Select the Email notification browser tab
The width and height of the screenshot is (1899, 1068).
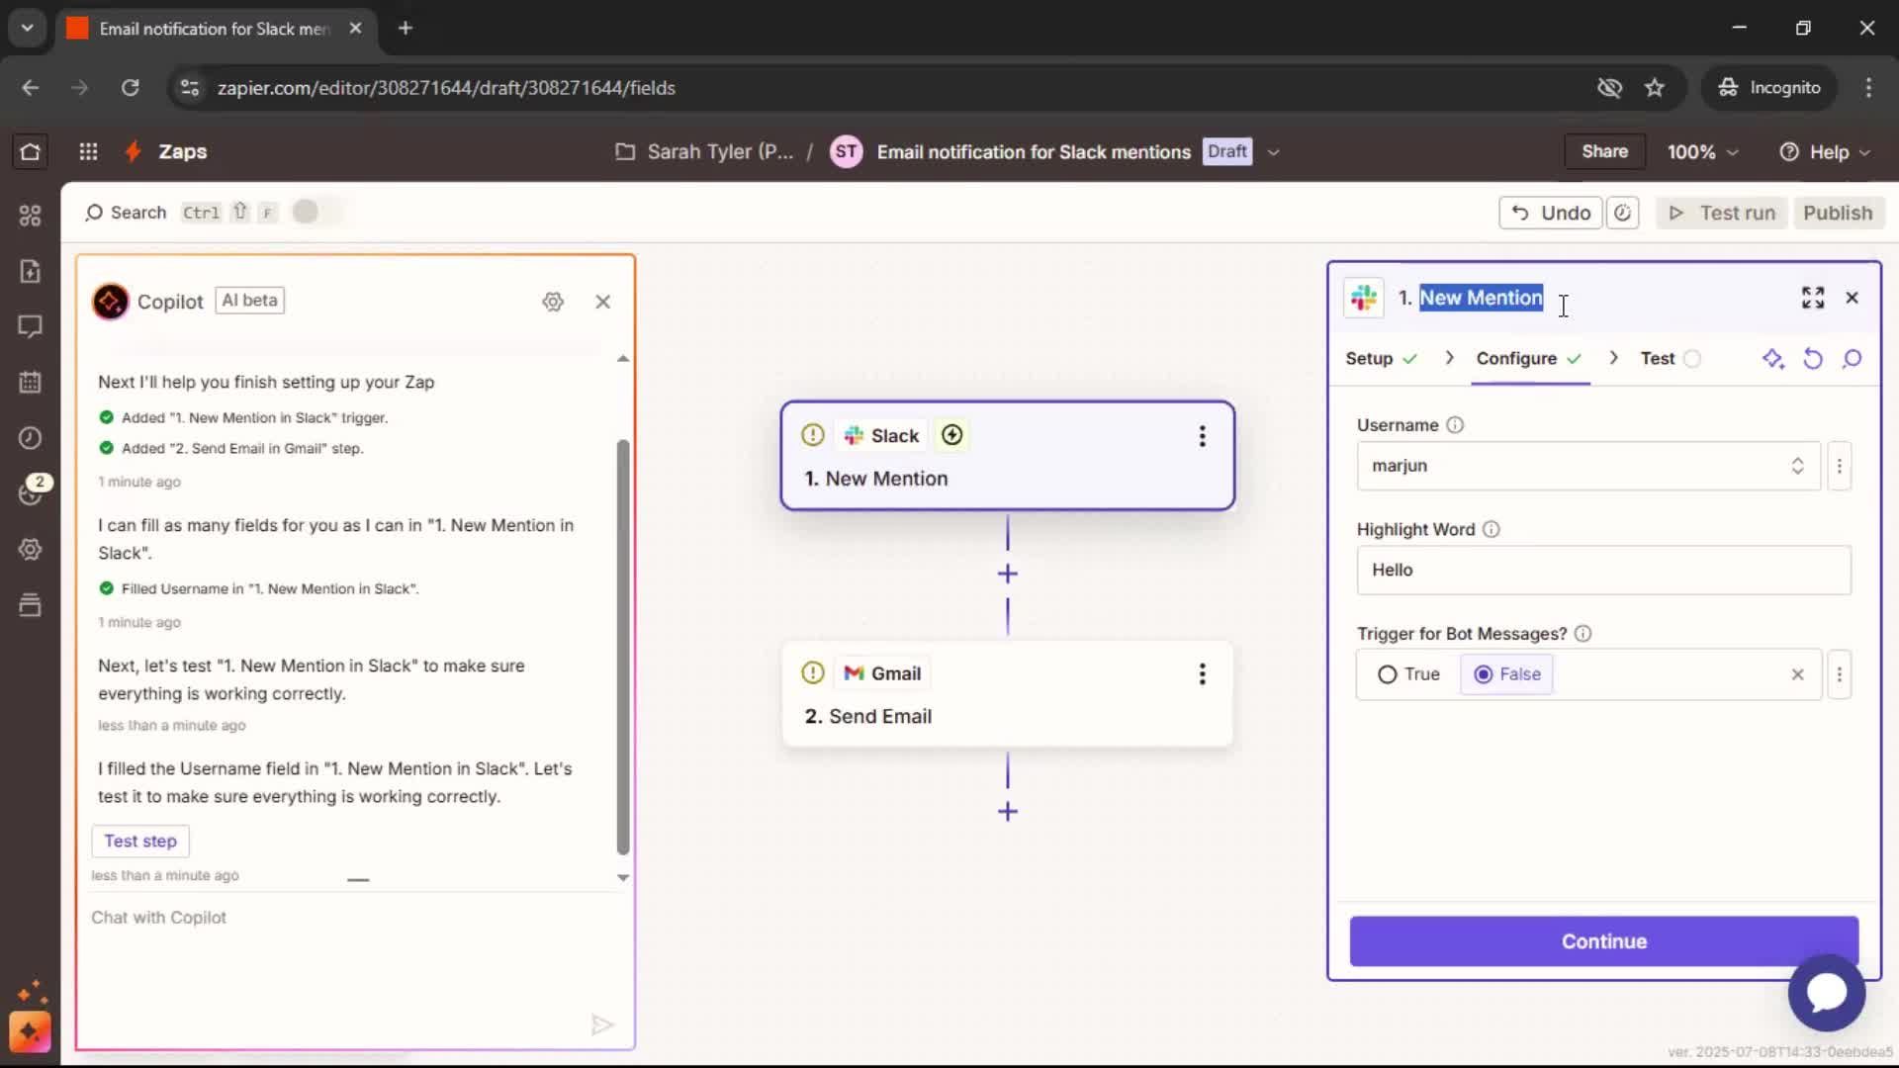coord(214,29)
